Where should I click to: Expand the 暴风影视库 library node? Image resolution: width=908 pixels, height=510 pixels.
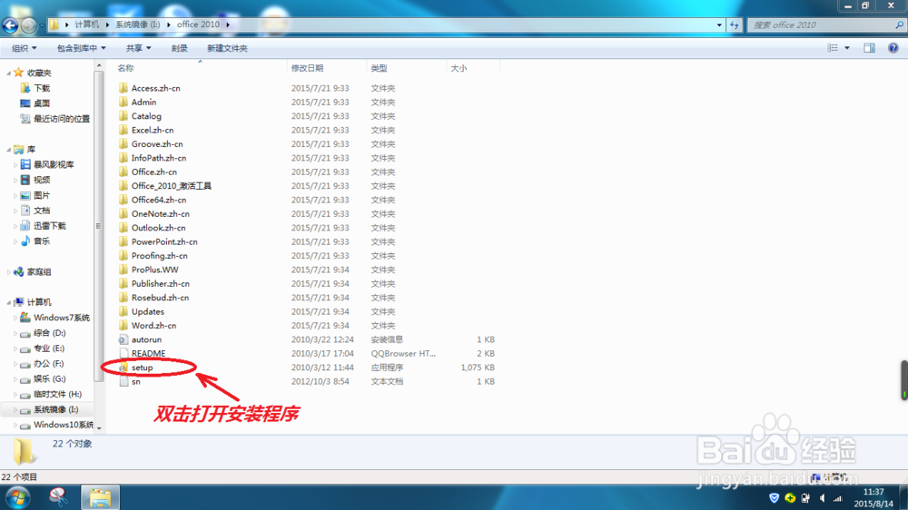coord(15,164)
